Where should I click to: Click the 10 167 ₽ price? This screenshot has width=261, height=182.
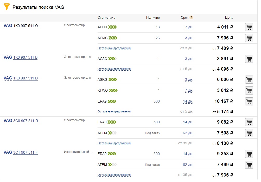click(224, 101)
